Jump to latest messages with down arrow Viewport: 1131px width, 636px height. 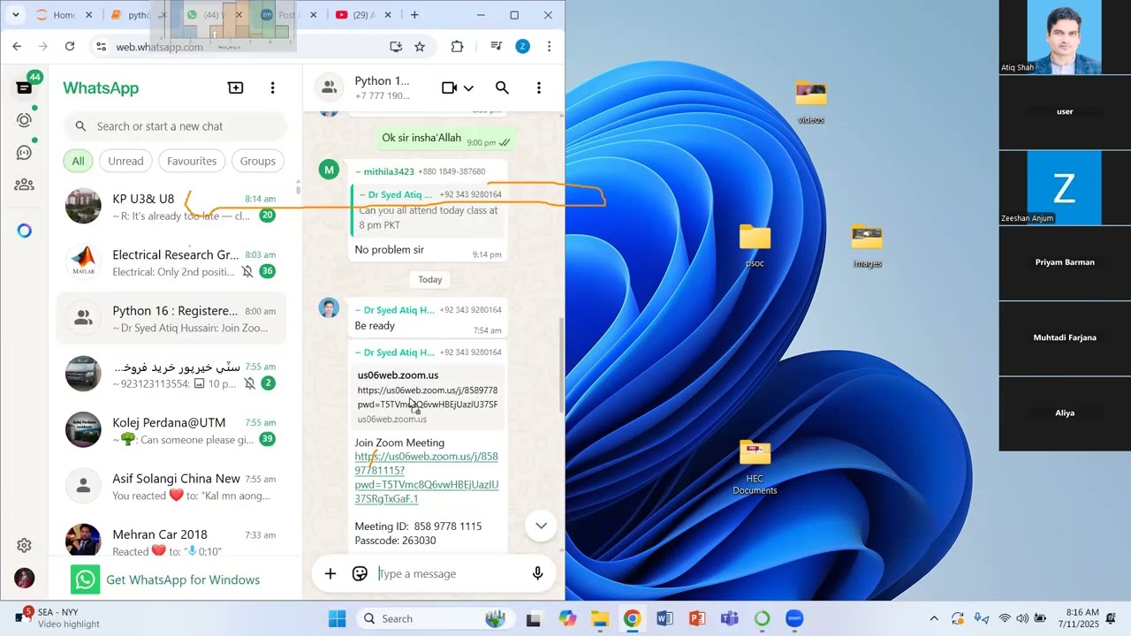click(x=541, y=526)
